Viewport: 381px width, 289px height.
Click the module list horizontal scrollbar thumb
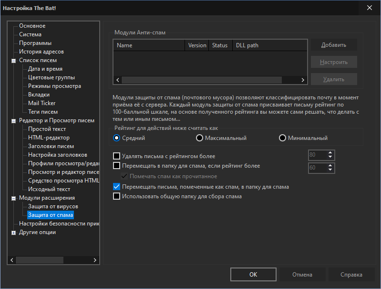point(202,80)
